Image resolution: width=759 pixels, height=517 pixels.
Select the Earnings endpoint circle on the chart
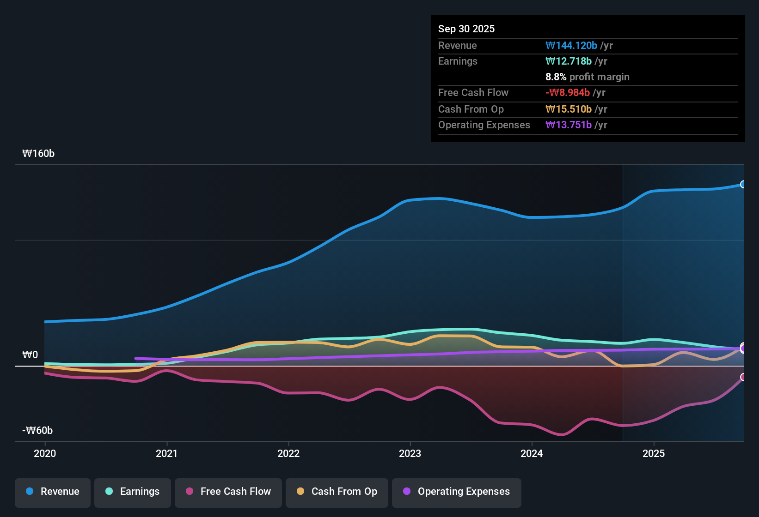click(743, 349)
